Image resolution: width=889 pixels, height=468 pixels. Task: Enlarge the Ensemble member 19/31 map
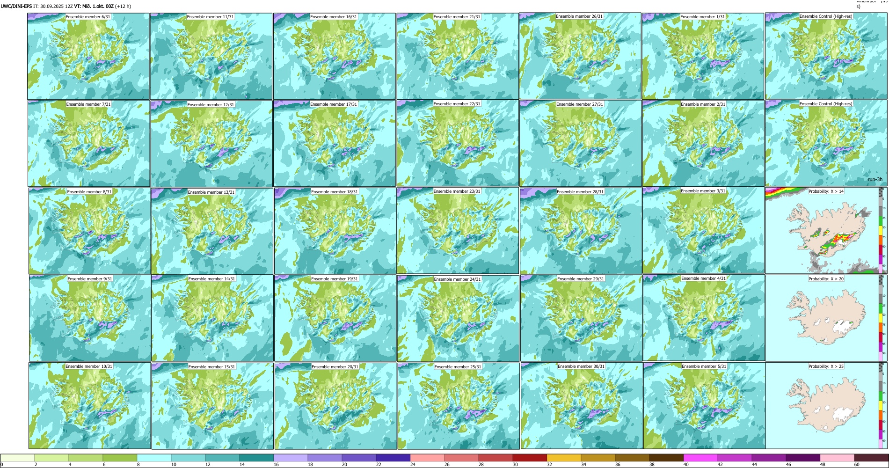(x=335, y=318)
